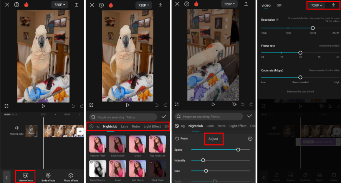This screenshot has height=183, width=341.
Task: Enter fullscreen preview on the Video effects toolbar screen
Action: tap(6, 106)
